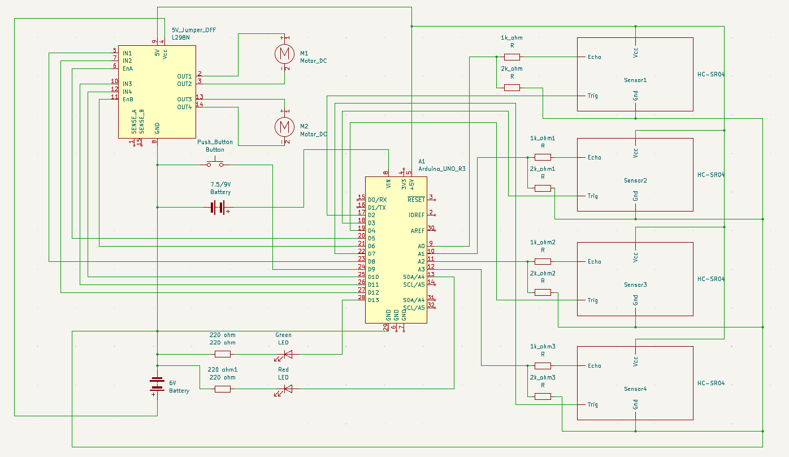Select the Sensor4 HC-SR04 block
This screenshot has height=457, width=789.
coord(634,382)
